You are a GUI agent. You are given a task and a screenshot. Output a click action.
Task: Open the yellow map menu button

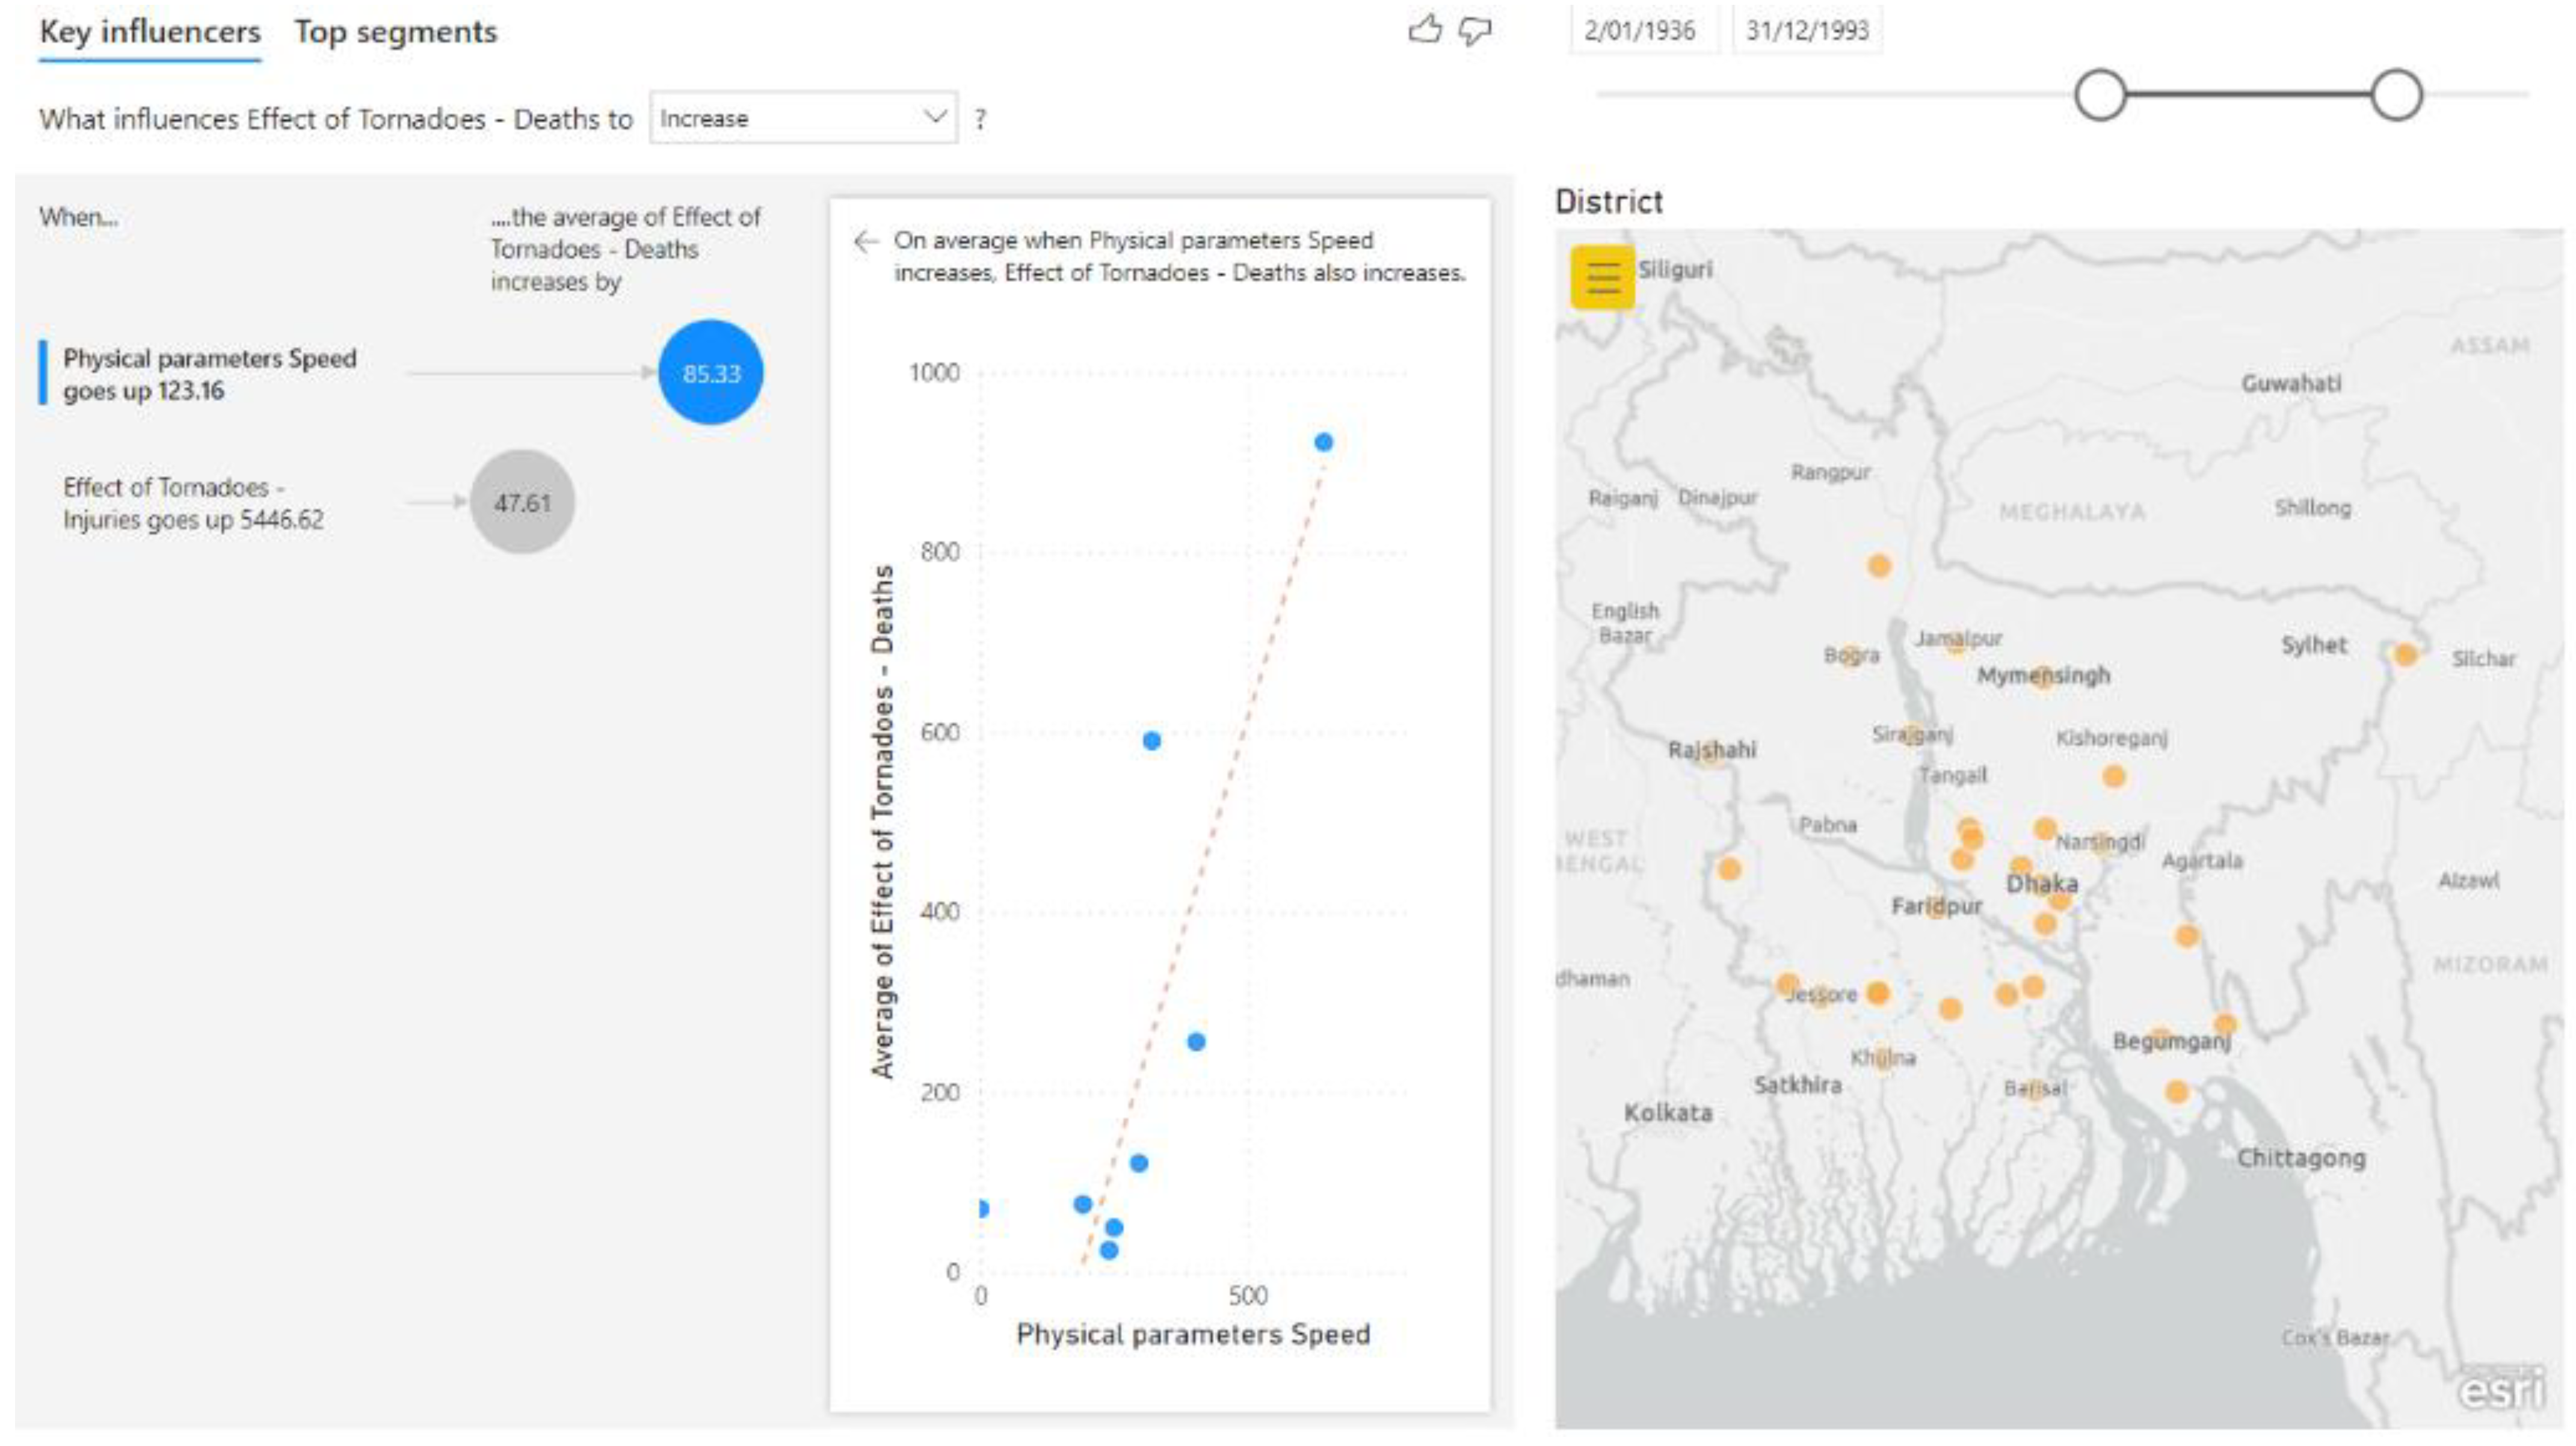[x=1602, y=277]
